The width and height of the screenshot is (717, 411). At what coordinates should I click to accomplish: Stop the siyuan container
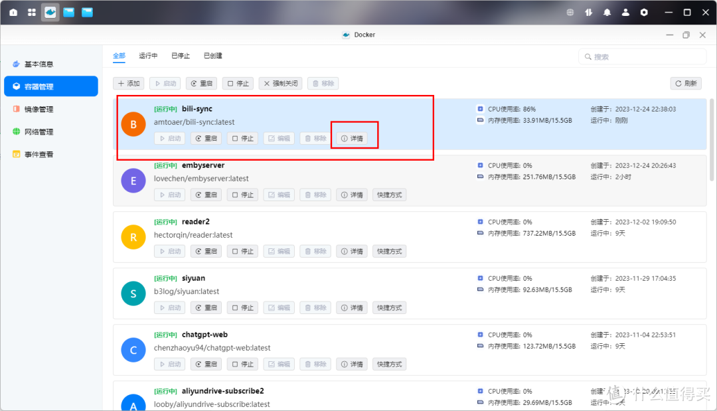[242, 307]
